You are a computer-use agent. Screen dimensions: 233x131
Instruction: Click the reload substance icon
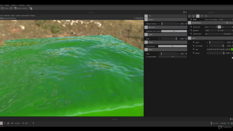11,8
